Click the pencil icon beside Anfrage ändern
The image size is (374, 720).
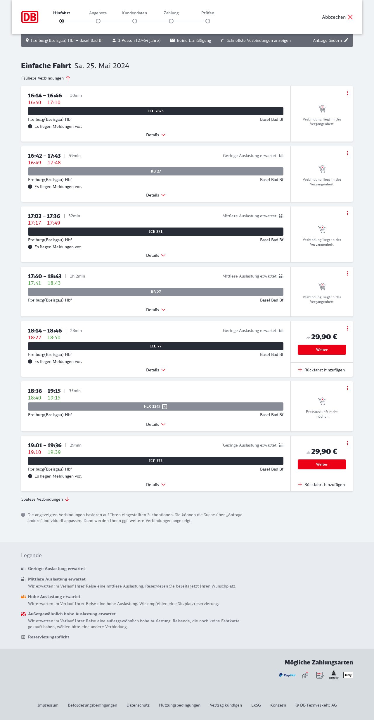pyautogui.click(x=346, y=40)
